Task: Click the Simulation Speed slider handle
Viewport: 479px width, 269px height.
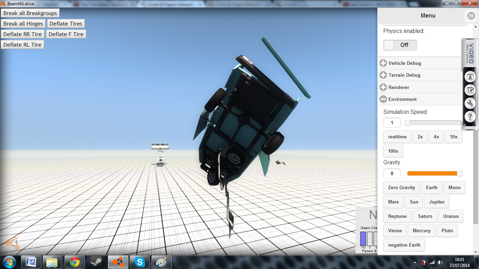Action: tap(407, 123)
